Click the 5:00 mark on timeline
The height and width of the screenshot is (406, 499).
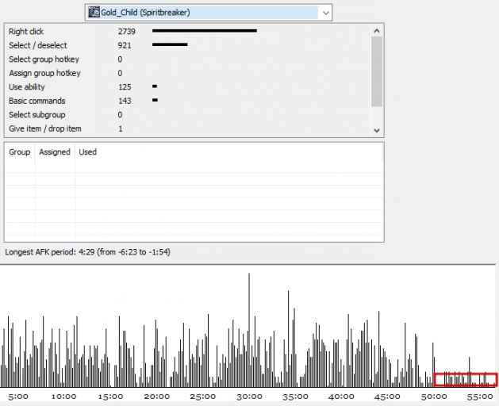point(17,396)
